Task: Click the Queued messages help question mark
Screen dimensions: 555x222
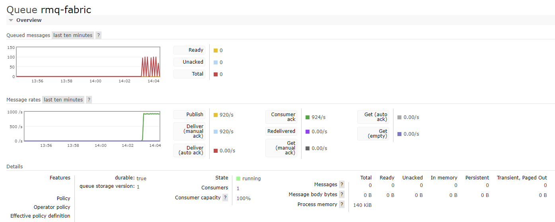Action: [x=99, y=35]
